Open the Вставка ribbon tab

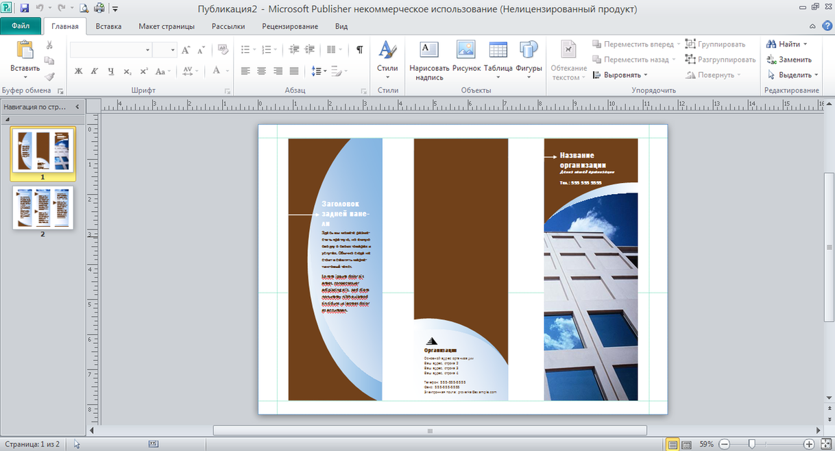tap(108, 27)
